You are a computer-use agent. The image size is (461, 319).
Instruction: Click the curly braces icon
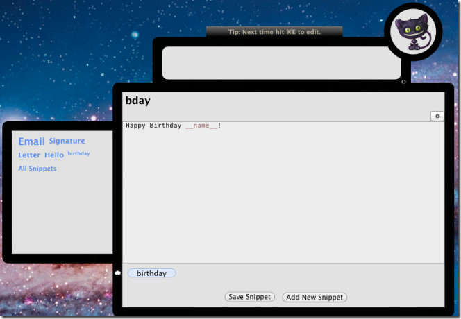coord(403,82)
